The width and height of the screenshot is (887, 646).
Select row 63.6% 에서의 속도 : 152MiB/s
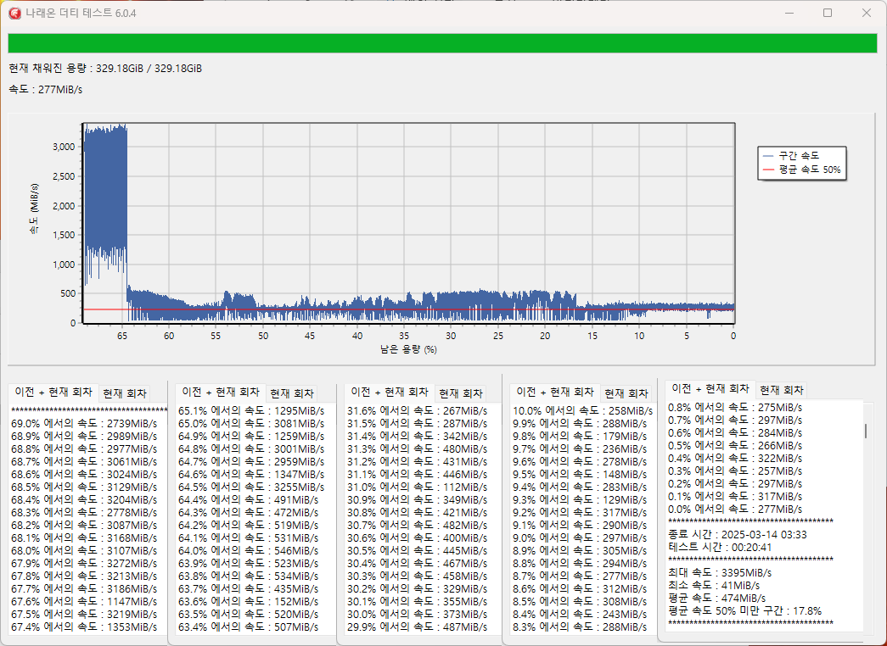click(249, 601)
